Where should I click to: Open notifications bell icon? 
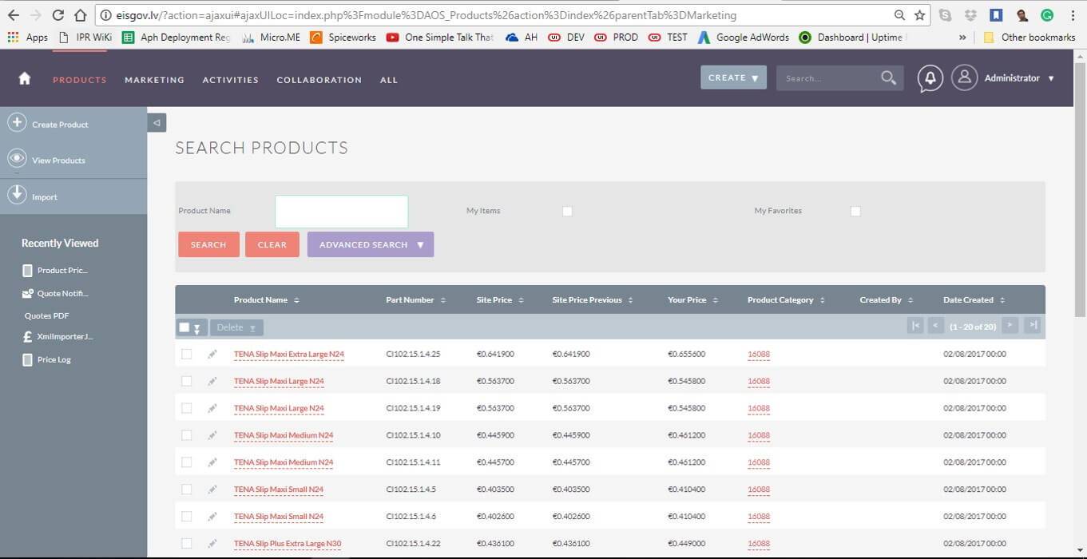point(929,78)
